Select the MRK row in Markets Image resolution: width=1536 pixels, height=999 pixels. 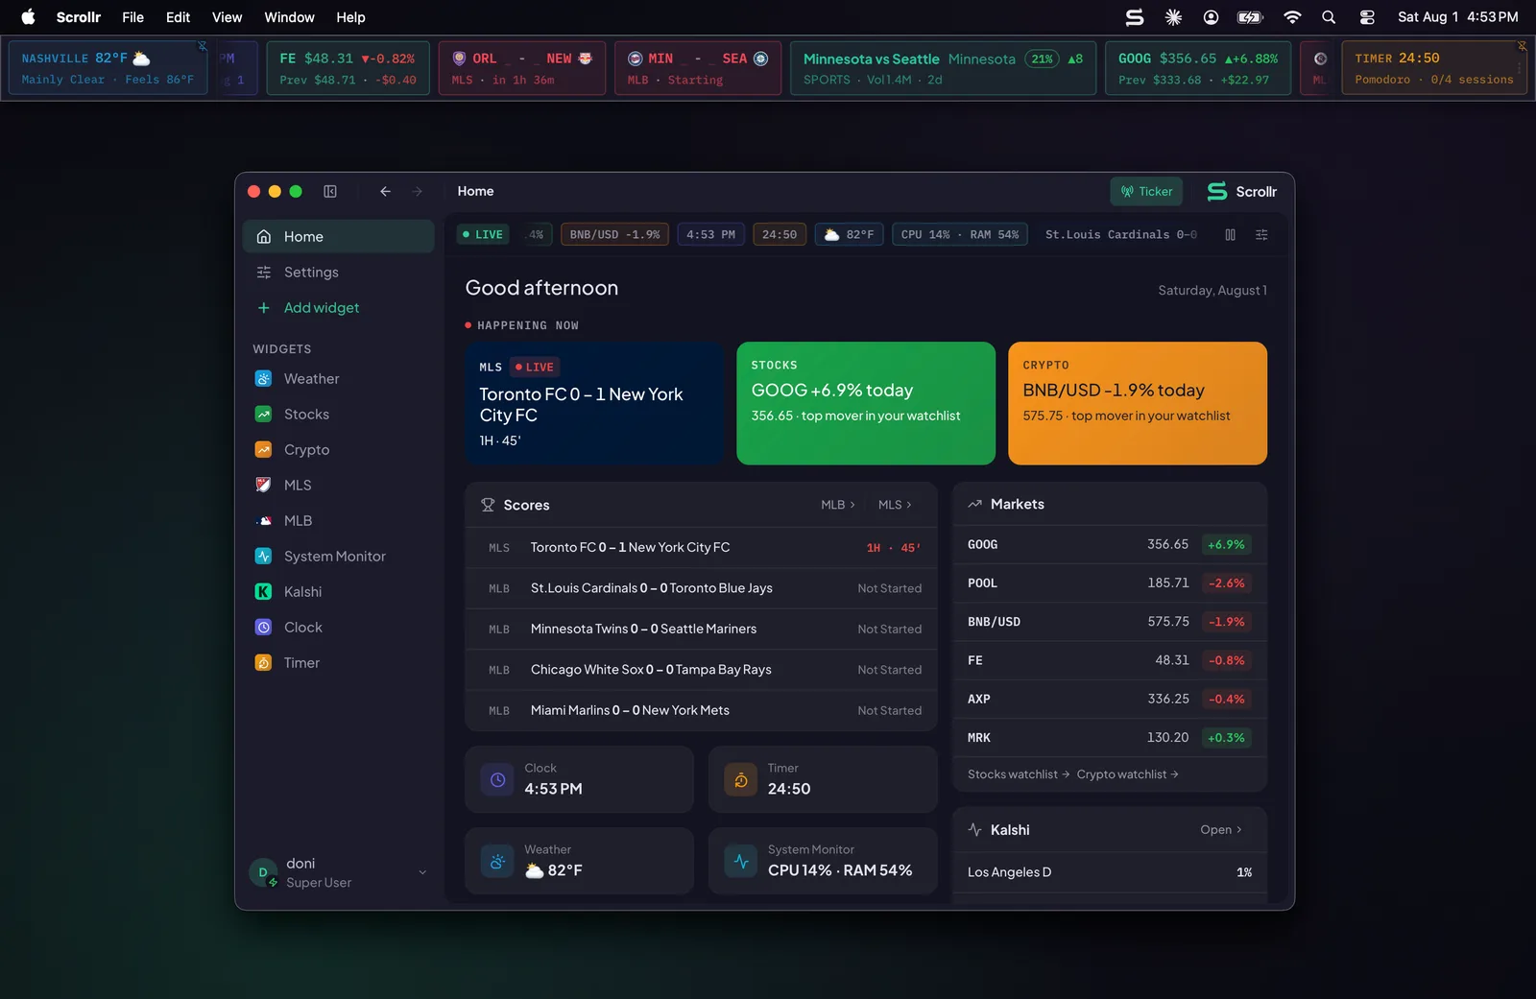[x=1110, y=738]
